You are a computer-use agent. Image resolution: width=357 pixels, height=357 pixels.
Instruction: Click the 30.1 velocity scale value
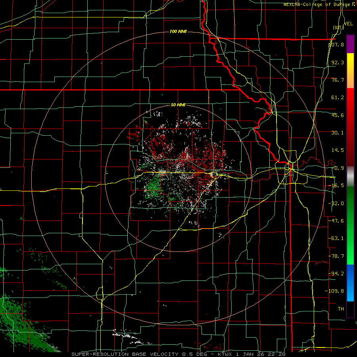pos(338,133)
